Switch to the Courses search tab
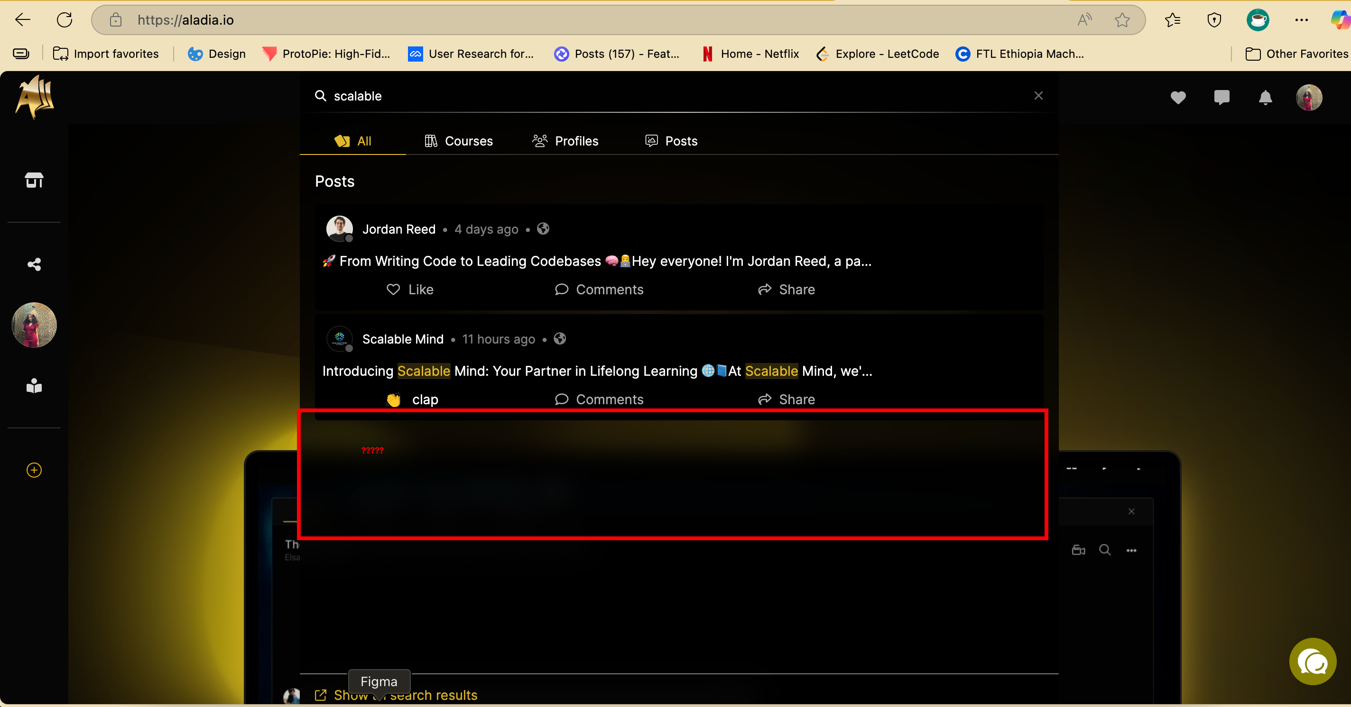The width and height of the screenshot is (1351, 707). 458,141
